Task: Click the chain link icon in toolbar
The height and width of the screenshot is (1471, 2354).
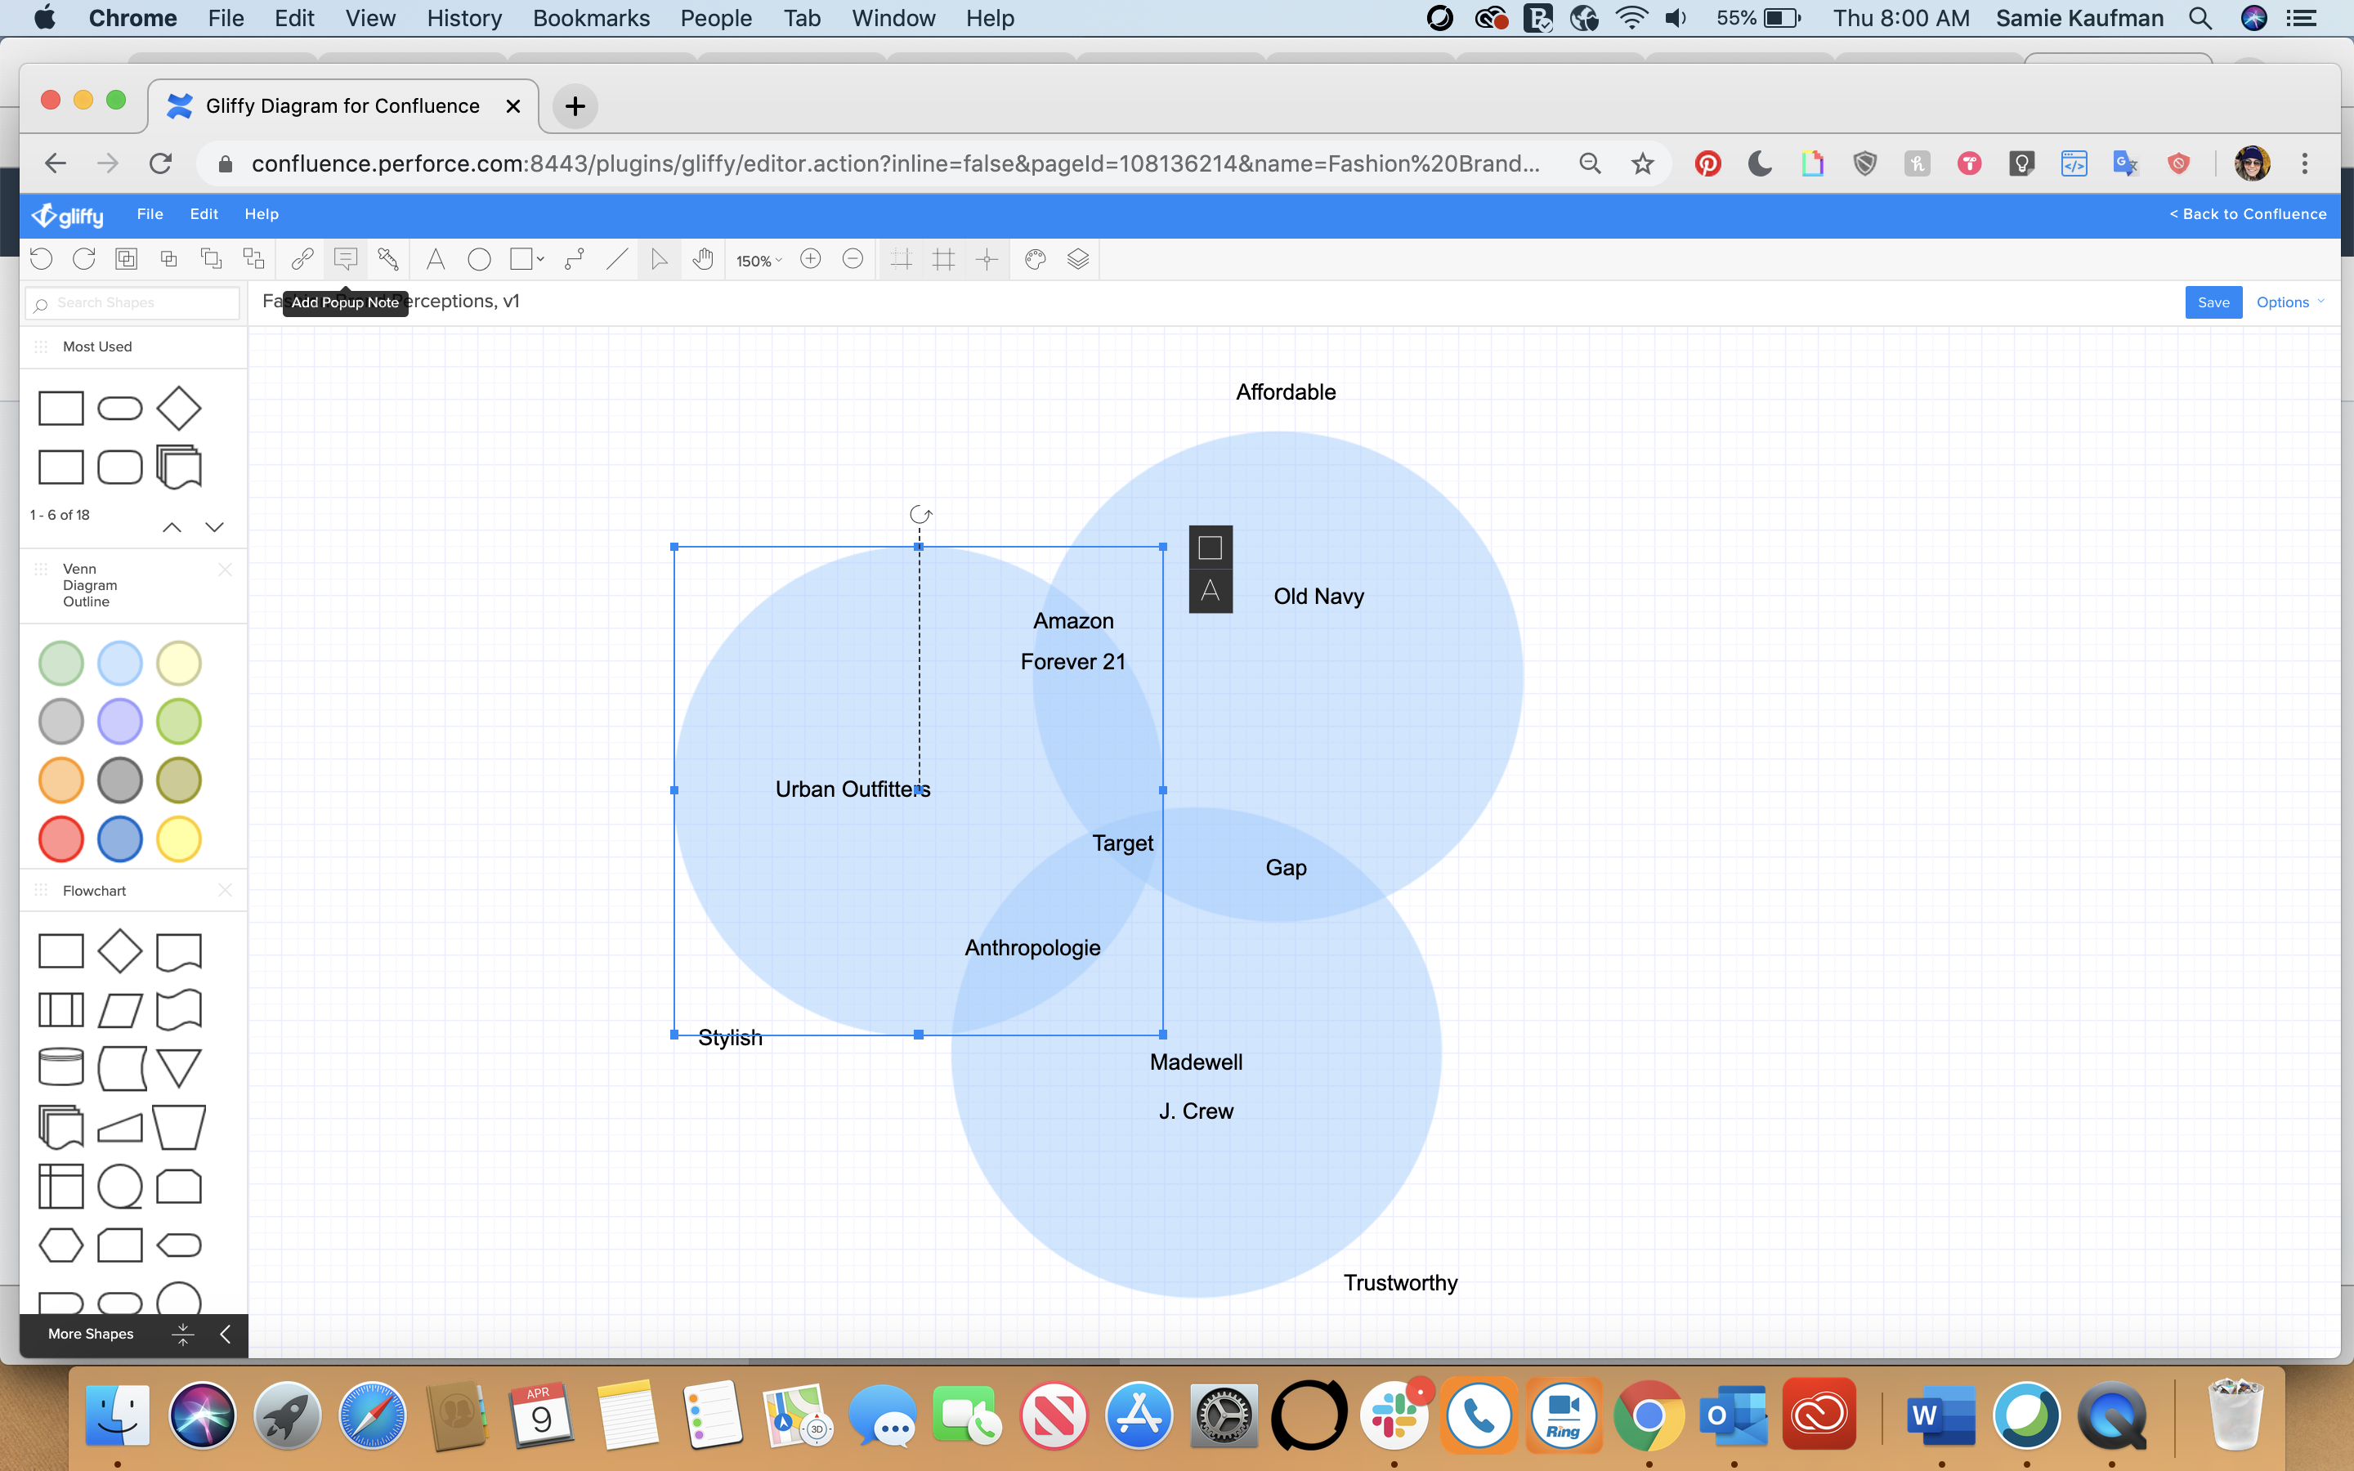Action: click(302, 259)
